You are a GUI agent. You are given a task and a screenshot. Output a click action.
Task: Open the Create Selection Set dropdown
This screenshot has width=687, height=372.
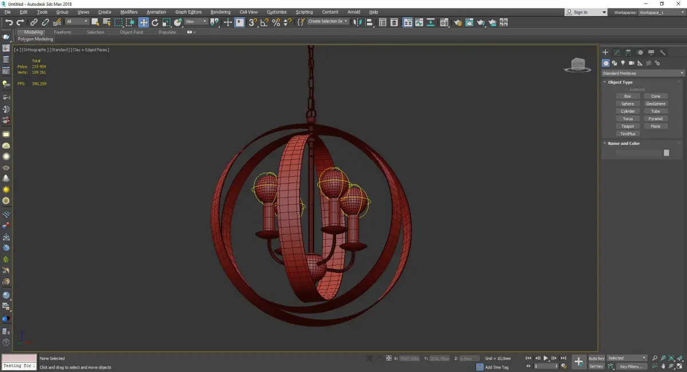coord(328,21)
